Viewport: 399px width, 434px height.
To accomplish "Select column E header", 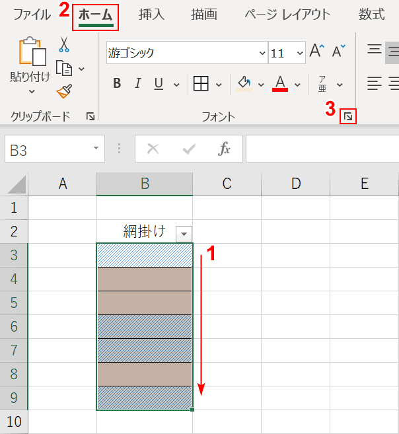I will point(365,184).
